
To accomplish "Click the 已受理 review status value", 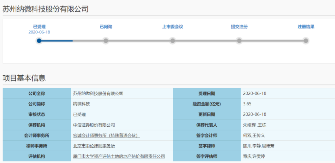I will click(x=79, y=115).
